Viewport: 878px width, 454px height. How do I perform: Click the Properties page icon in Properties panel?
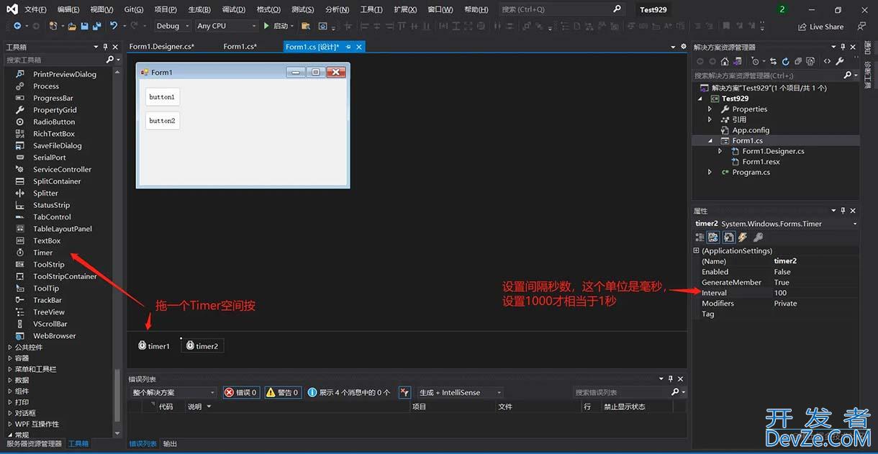click(x=729, y=237)
